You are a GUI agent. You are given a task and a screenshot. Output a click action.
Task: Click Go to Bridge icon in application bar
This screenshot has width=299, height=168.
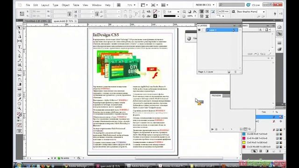pos(119,5)
